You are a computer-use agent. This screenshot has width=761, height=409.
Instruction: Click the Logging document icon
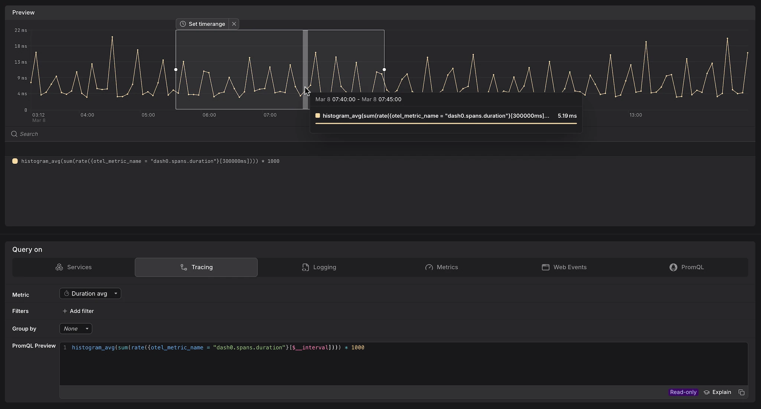(306, 267)
